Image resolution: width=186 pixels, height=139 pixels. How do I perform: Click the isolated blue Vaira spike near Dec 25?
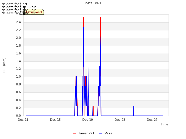coord(134,111)
